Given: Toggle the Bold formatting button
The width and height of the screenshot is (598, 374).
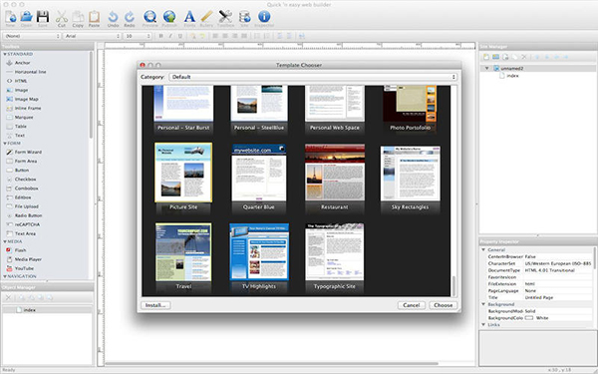Looking at the screenshot, I should click(160, 36).
